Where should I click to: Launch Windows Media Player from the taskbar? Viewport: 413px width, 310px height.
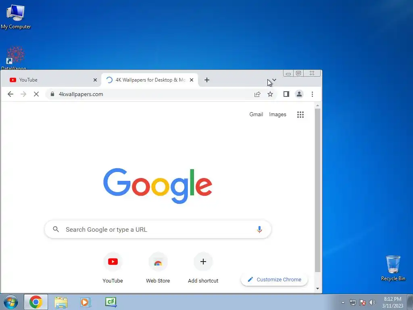pos(86,302)
